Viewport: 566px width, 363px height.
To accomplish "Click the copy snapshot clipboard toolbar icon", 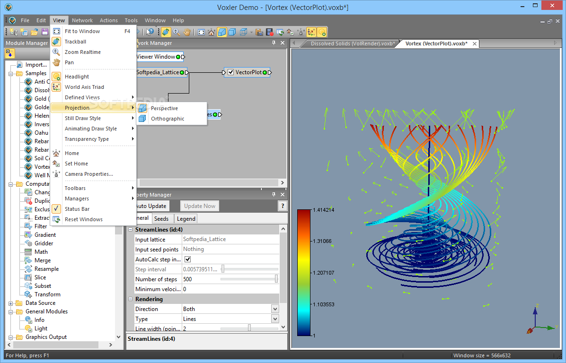I will (259, 32).
